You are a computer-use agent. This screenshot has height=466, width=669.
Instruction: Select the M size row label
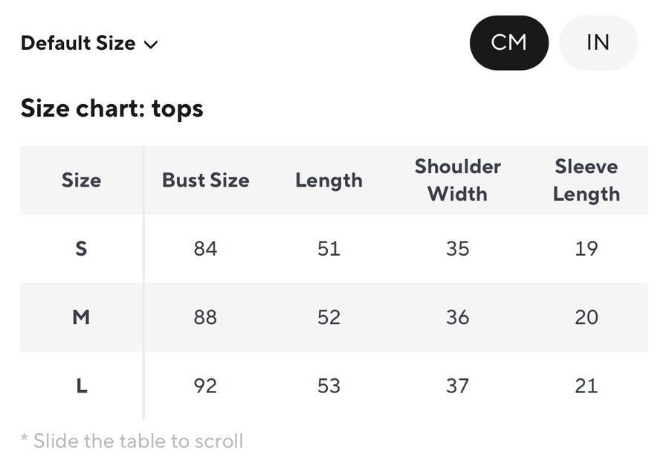(x=81, y=317)
